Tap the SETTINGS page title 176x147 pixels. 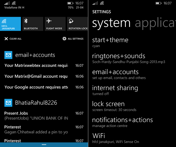pos(102,12)
